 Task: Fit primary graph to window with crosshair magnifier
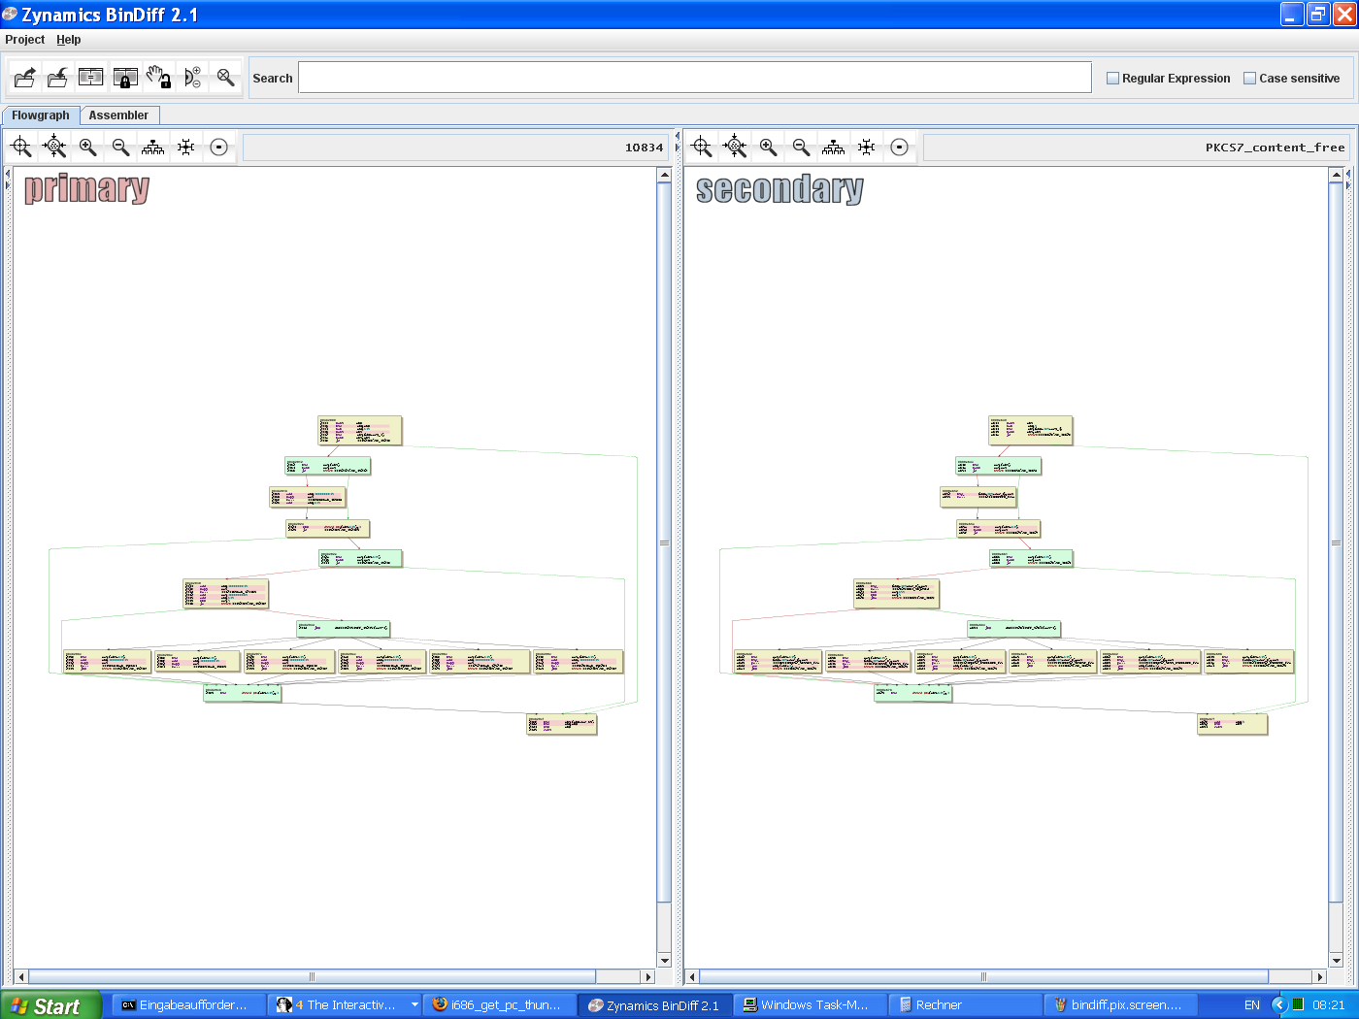click(x=21, y=148)
